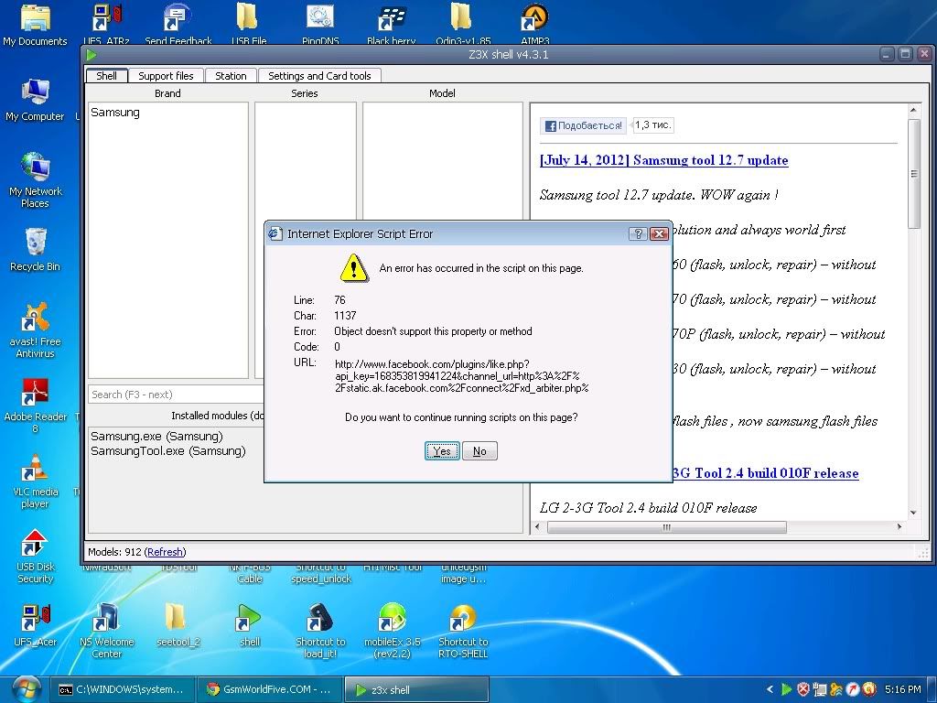Open the Samsung tool 12.7 update link

click(664, 160)
